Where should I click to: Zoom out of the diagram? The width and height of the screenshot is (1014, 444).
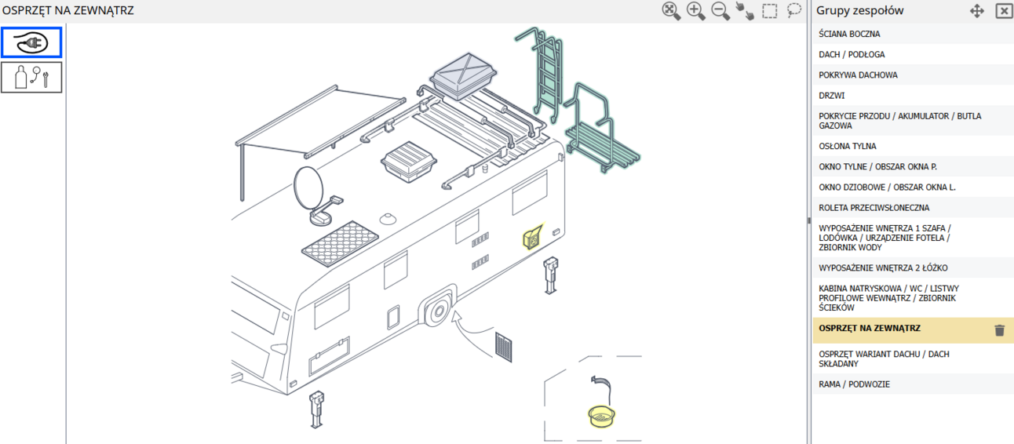coord(720,11)
